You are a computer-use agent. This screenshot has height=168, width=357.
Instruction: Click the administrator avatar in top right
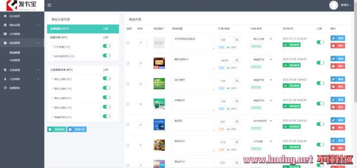tap(334, 5)
